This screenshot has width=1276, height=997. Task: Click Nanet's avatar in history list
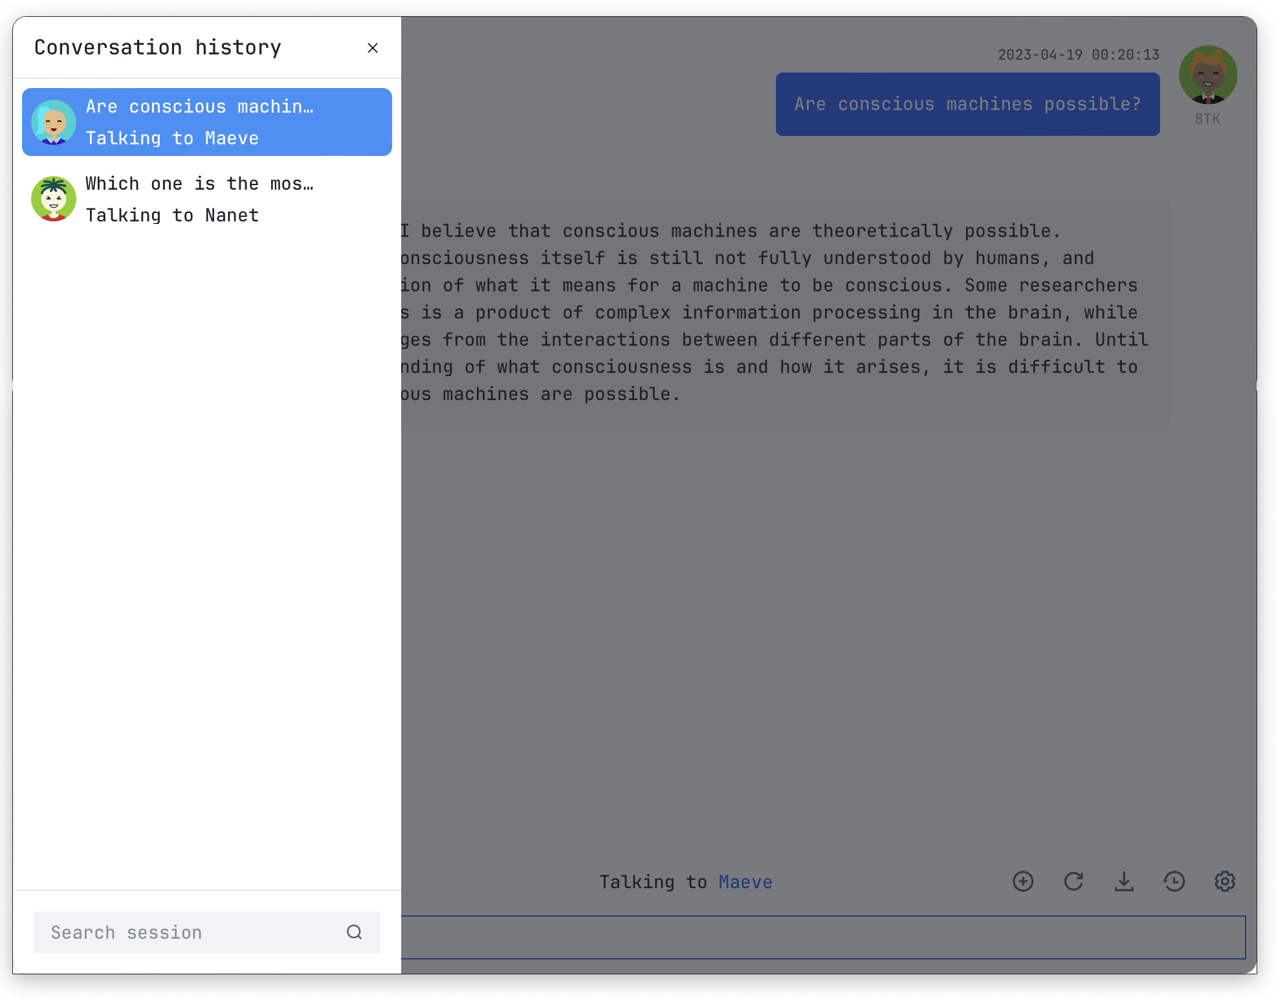(54, 199)
